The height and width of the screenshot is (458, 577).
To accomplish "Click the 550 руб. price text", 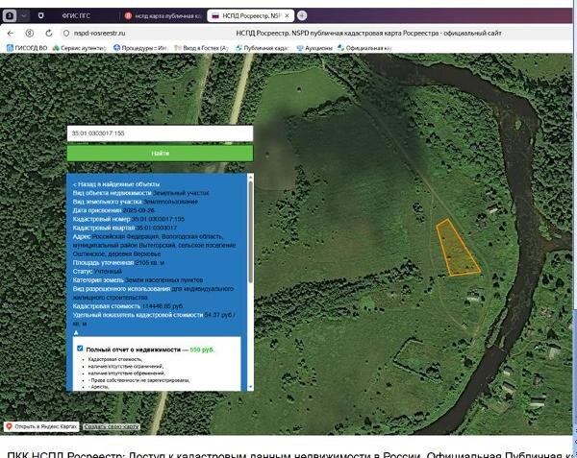I will (202, 350).
